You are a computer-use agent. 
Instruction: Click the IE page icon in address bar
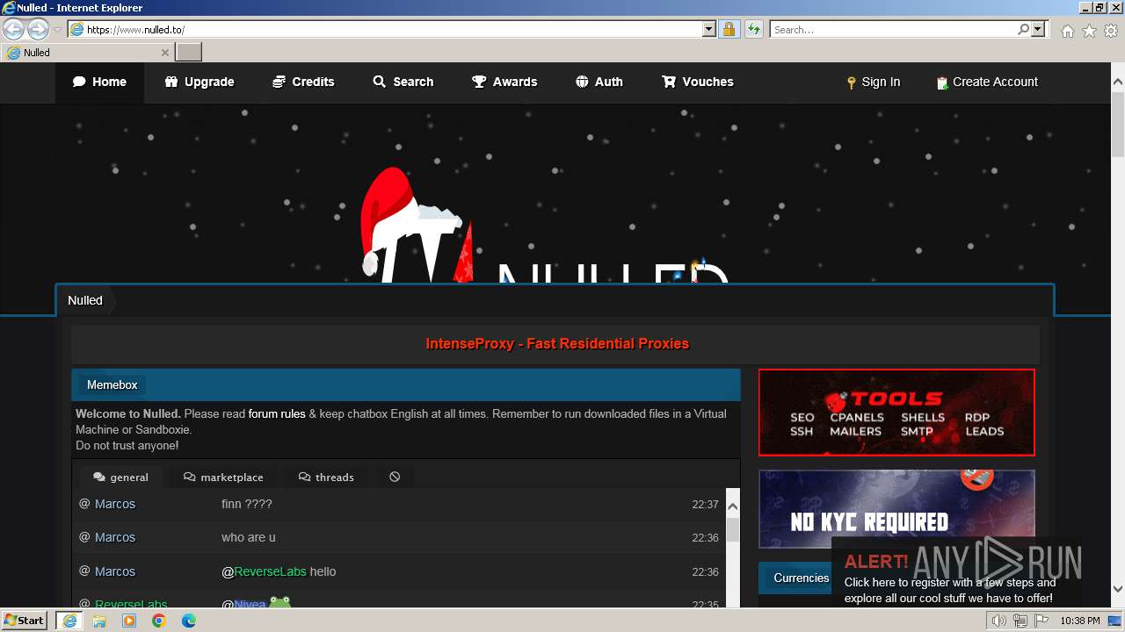click(76, 29)
